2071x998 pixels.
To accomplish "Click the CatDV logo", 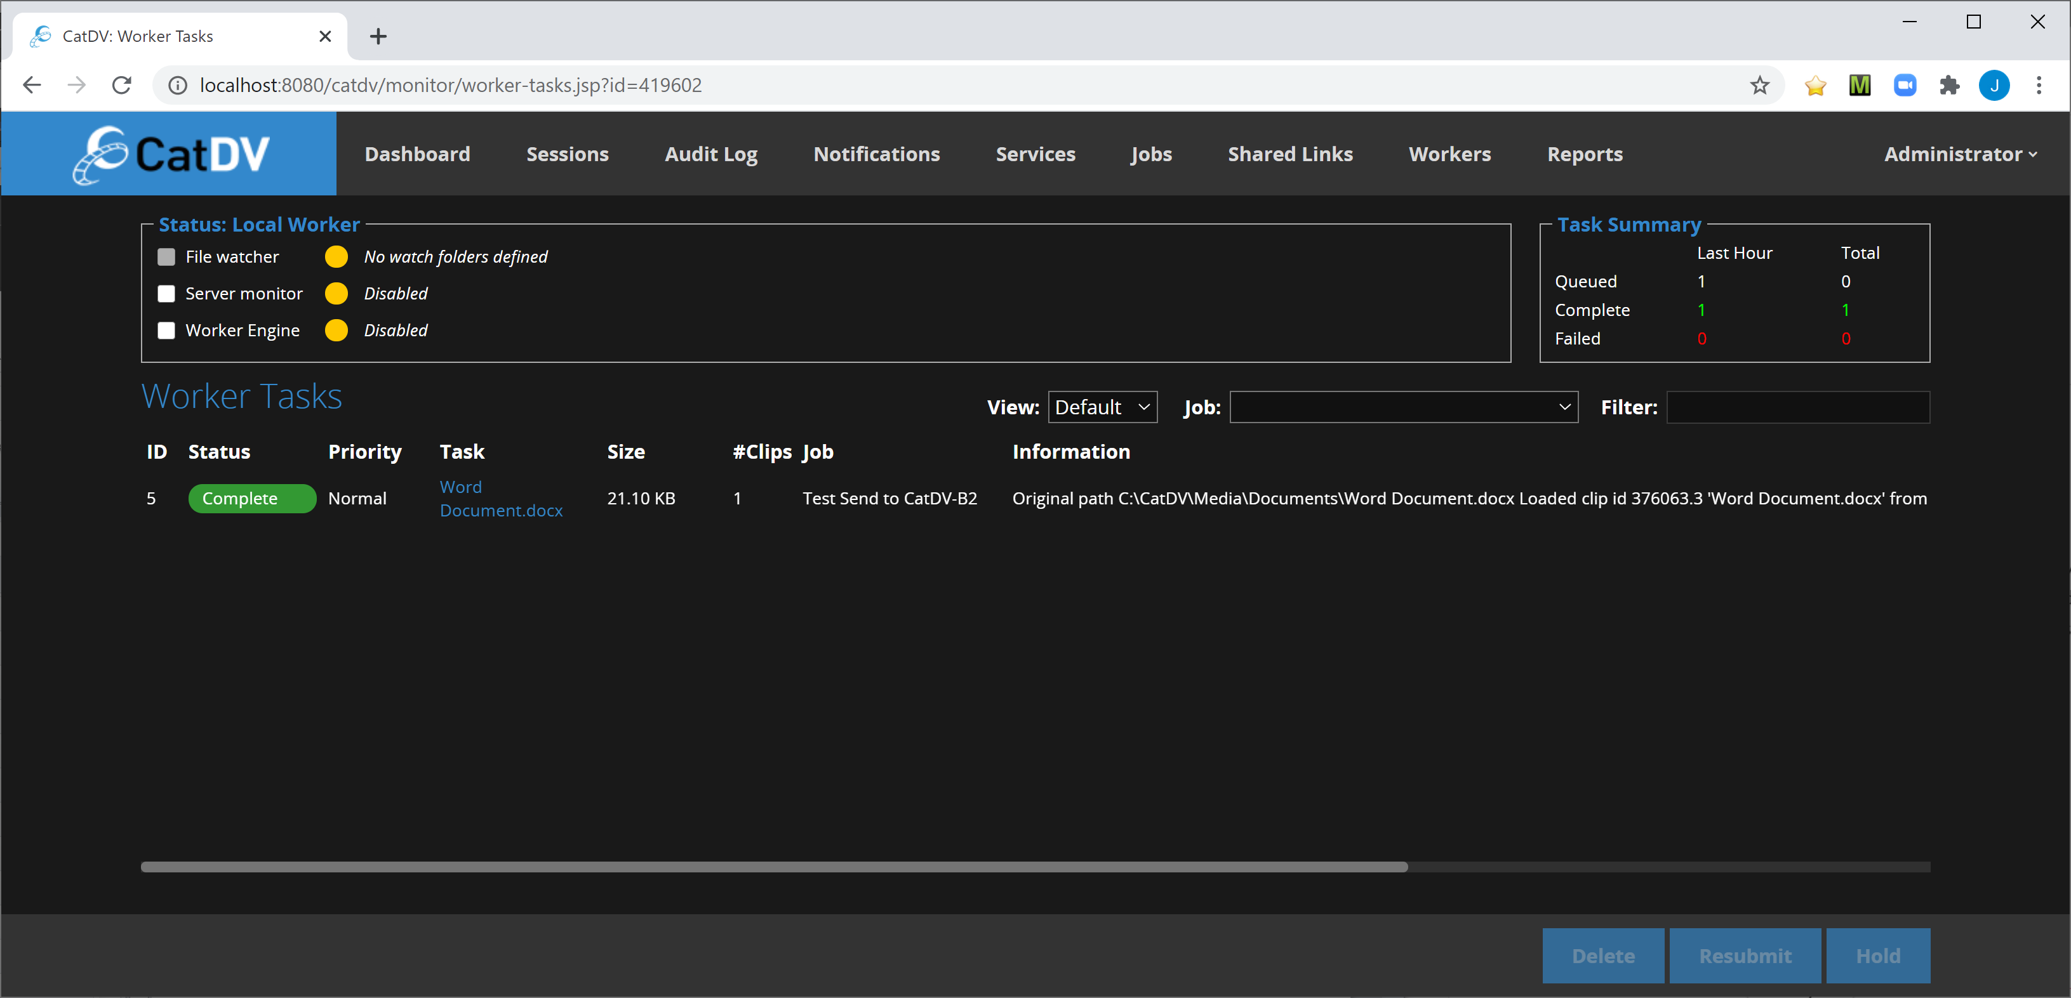I will point(170,154).
